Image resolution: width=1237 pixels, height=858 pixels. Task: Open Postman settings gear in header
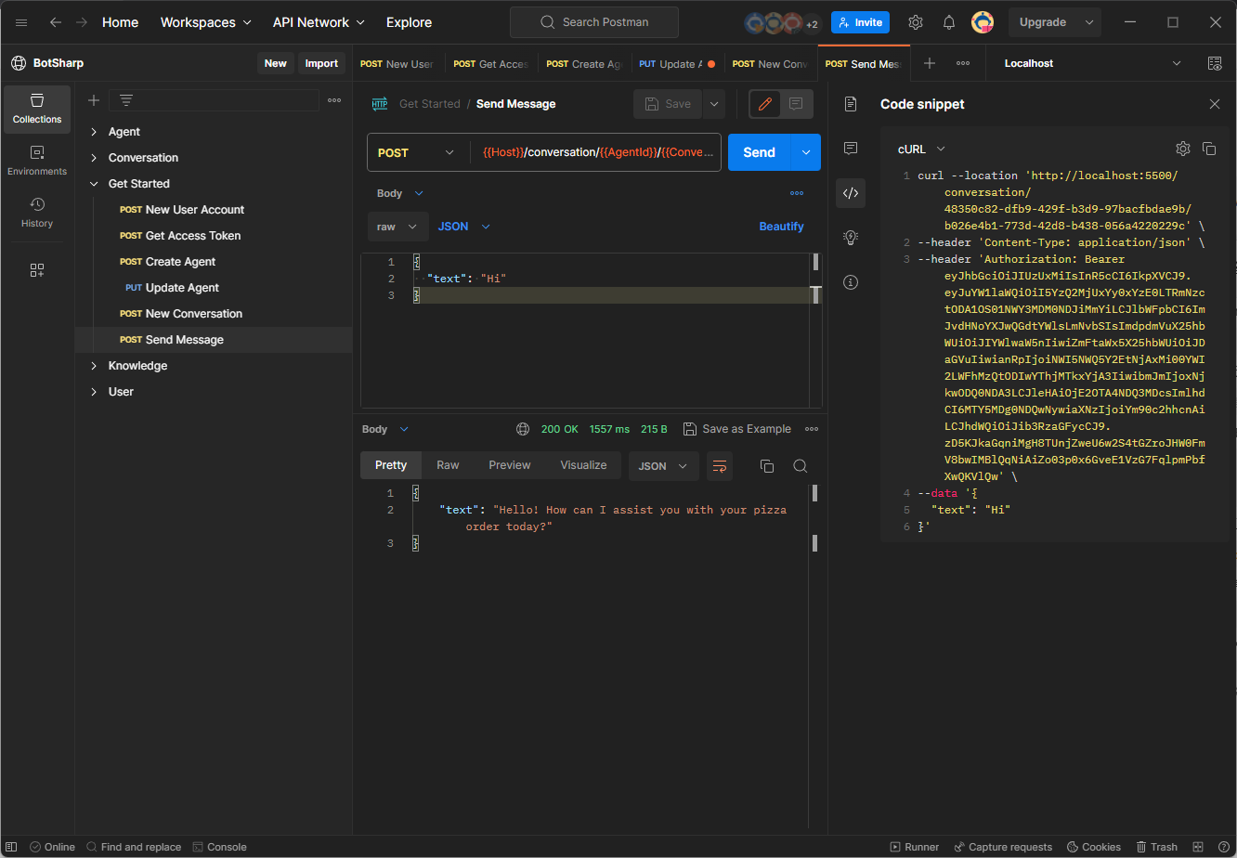point(916,22)
